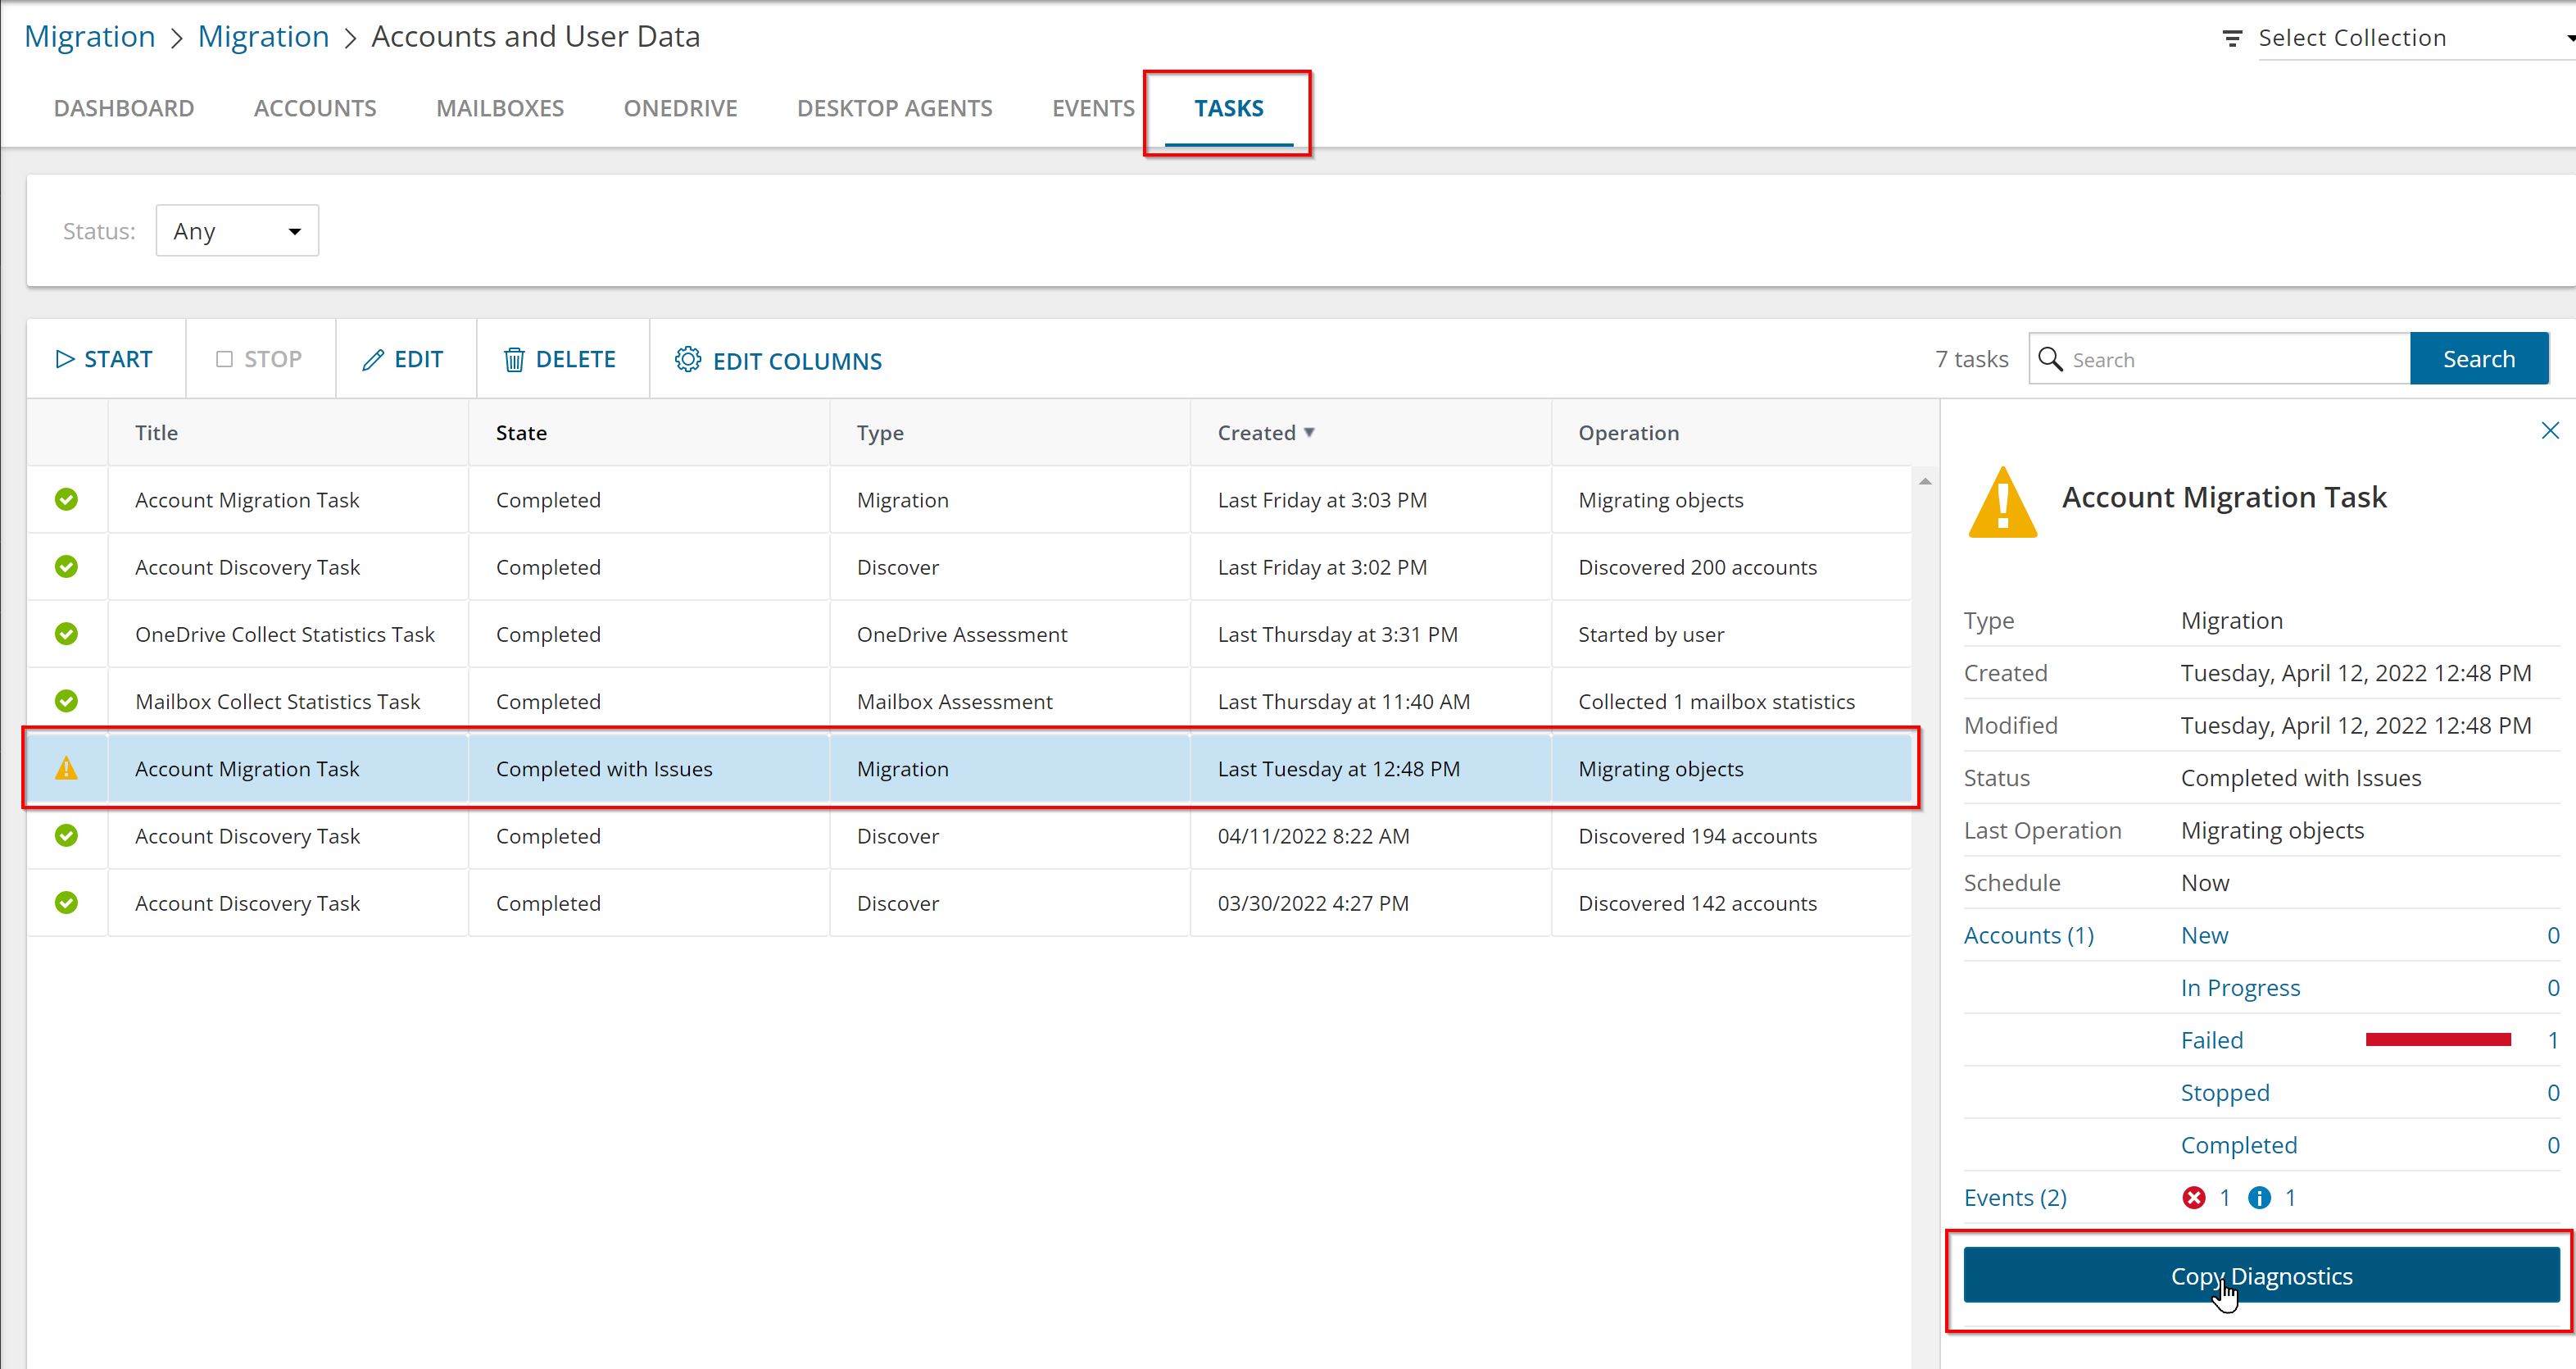Click the EDIT pencil icon

click(373, 359)
